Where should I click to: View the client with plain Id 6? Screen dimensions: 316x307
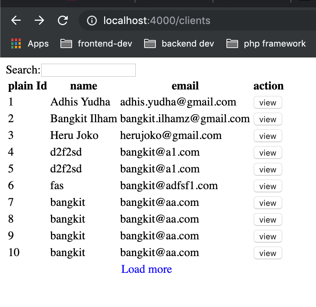tap(268, 186)
